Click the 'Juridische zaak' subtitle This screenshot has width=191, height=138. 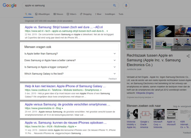[x=134, y=69]
